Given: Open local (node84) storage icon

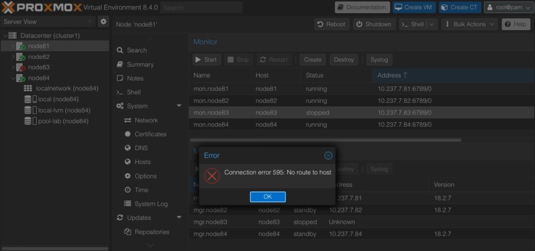Looking at the screenshot, I should coord(30,100).
